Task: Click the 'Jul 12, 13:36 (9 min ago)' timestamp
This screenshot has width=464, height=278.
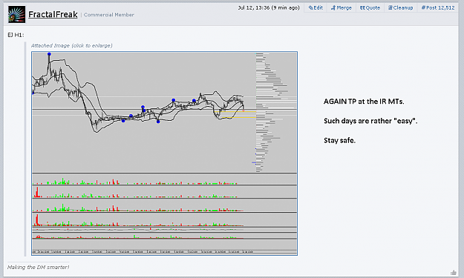Action: coord(269,7)
